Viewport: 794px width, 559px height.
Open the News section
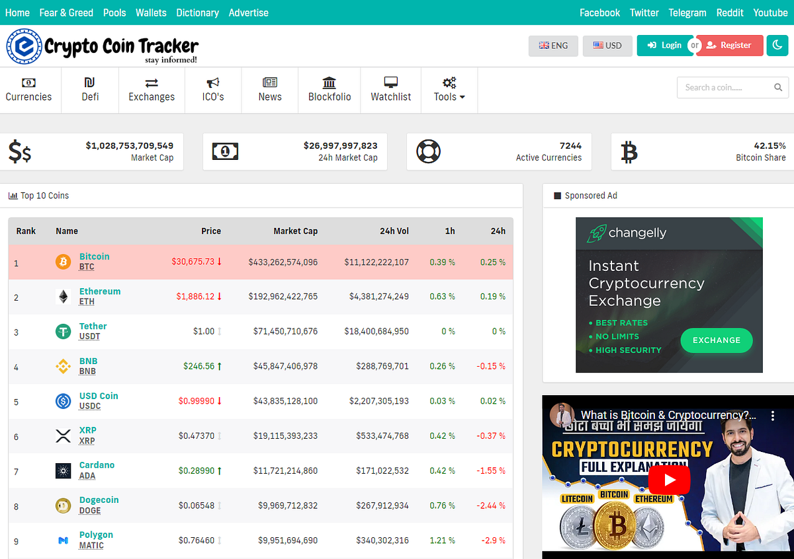270,90
